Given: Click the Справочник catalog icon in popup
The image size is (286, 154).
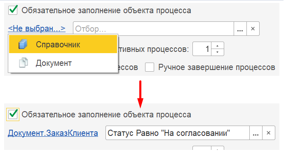Looking at the screenshot, I should point(23,44).
